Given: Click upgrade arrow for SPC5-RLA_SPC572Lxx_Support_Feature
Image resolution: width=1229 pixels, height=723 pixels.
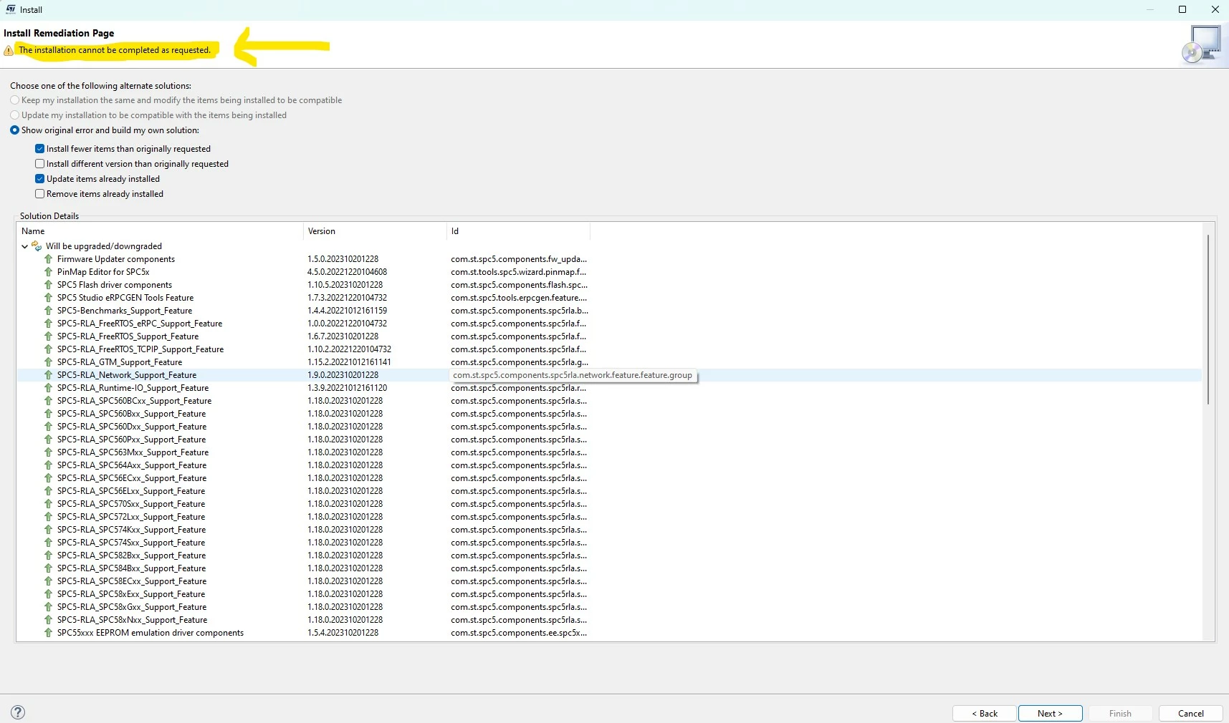Looking at the screenshot, I should pos(49,517).
